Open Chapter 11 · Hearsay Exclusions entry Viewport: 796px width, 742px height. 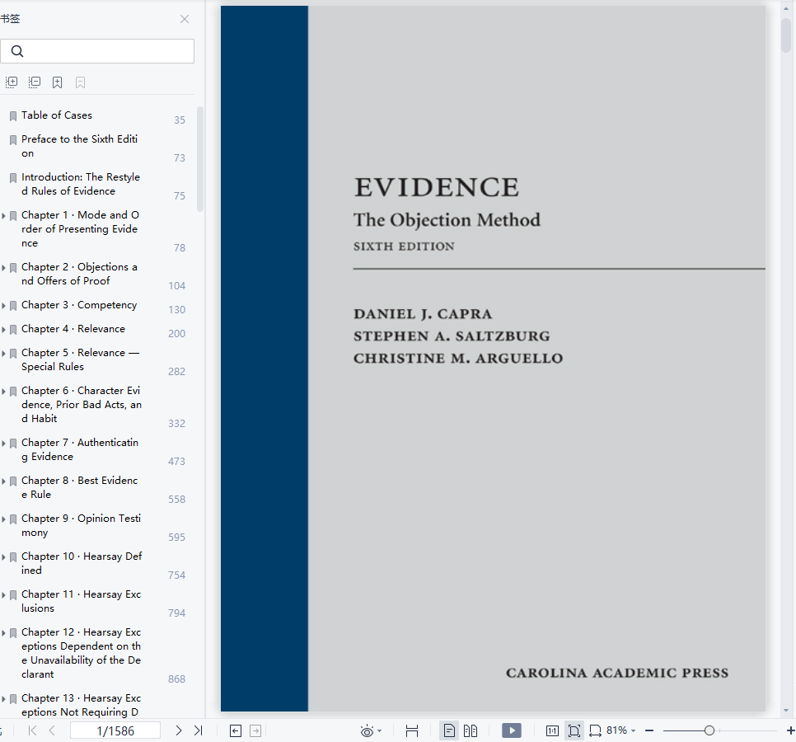pos(82,601)
